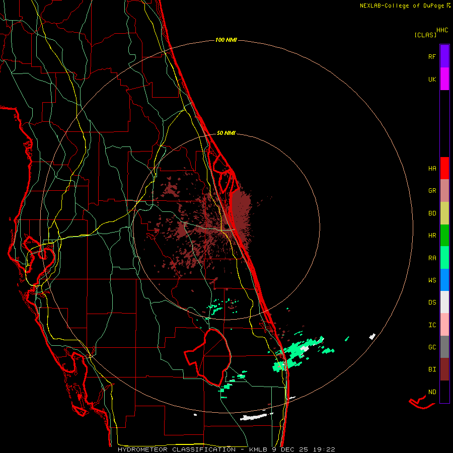Image resolution: width=453 pixels, height=453 pixels.
Task: Select the GC gray legend swatch
Action: [x=444, y=347]
